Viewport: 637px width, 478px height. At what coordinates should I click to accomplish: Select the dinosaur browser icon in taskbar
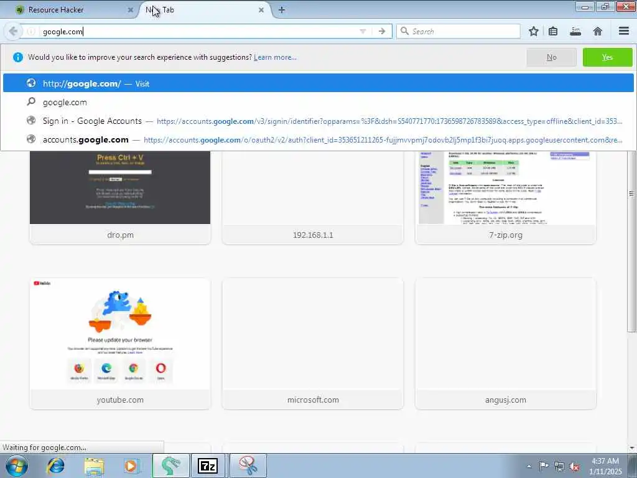tap(170, 466)
